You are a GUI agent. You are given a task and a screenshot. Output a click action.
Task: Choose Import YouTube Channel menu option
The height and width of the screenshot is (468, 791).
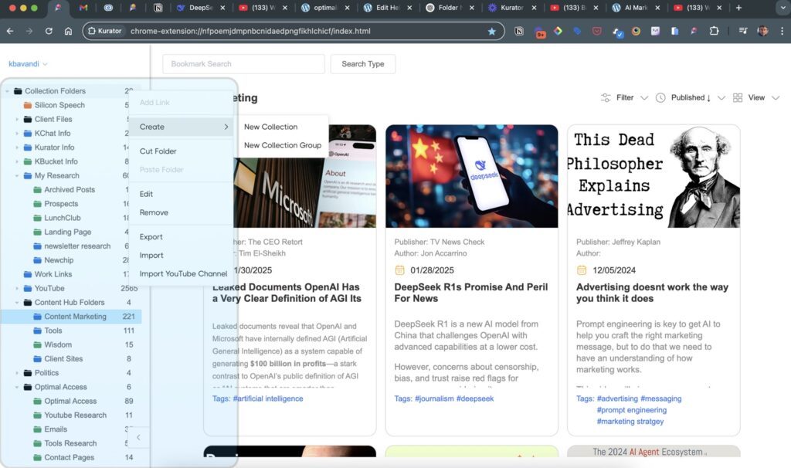coord(183,273)
